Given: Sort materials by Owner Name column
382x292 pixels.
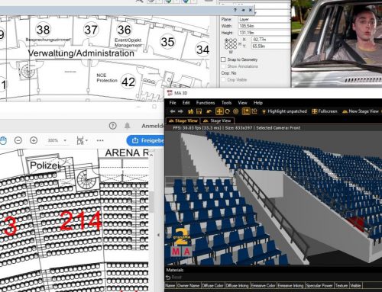Looking at the screenshot, I should [189, 286].
